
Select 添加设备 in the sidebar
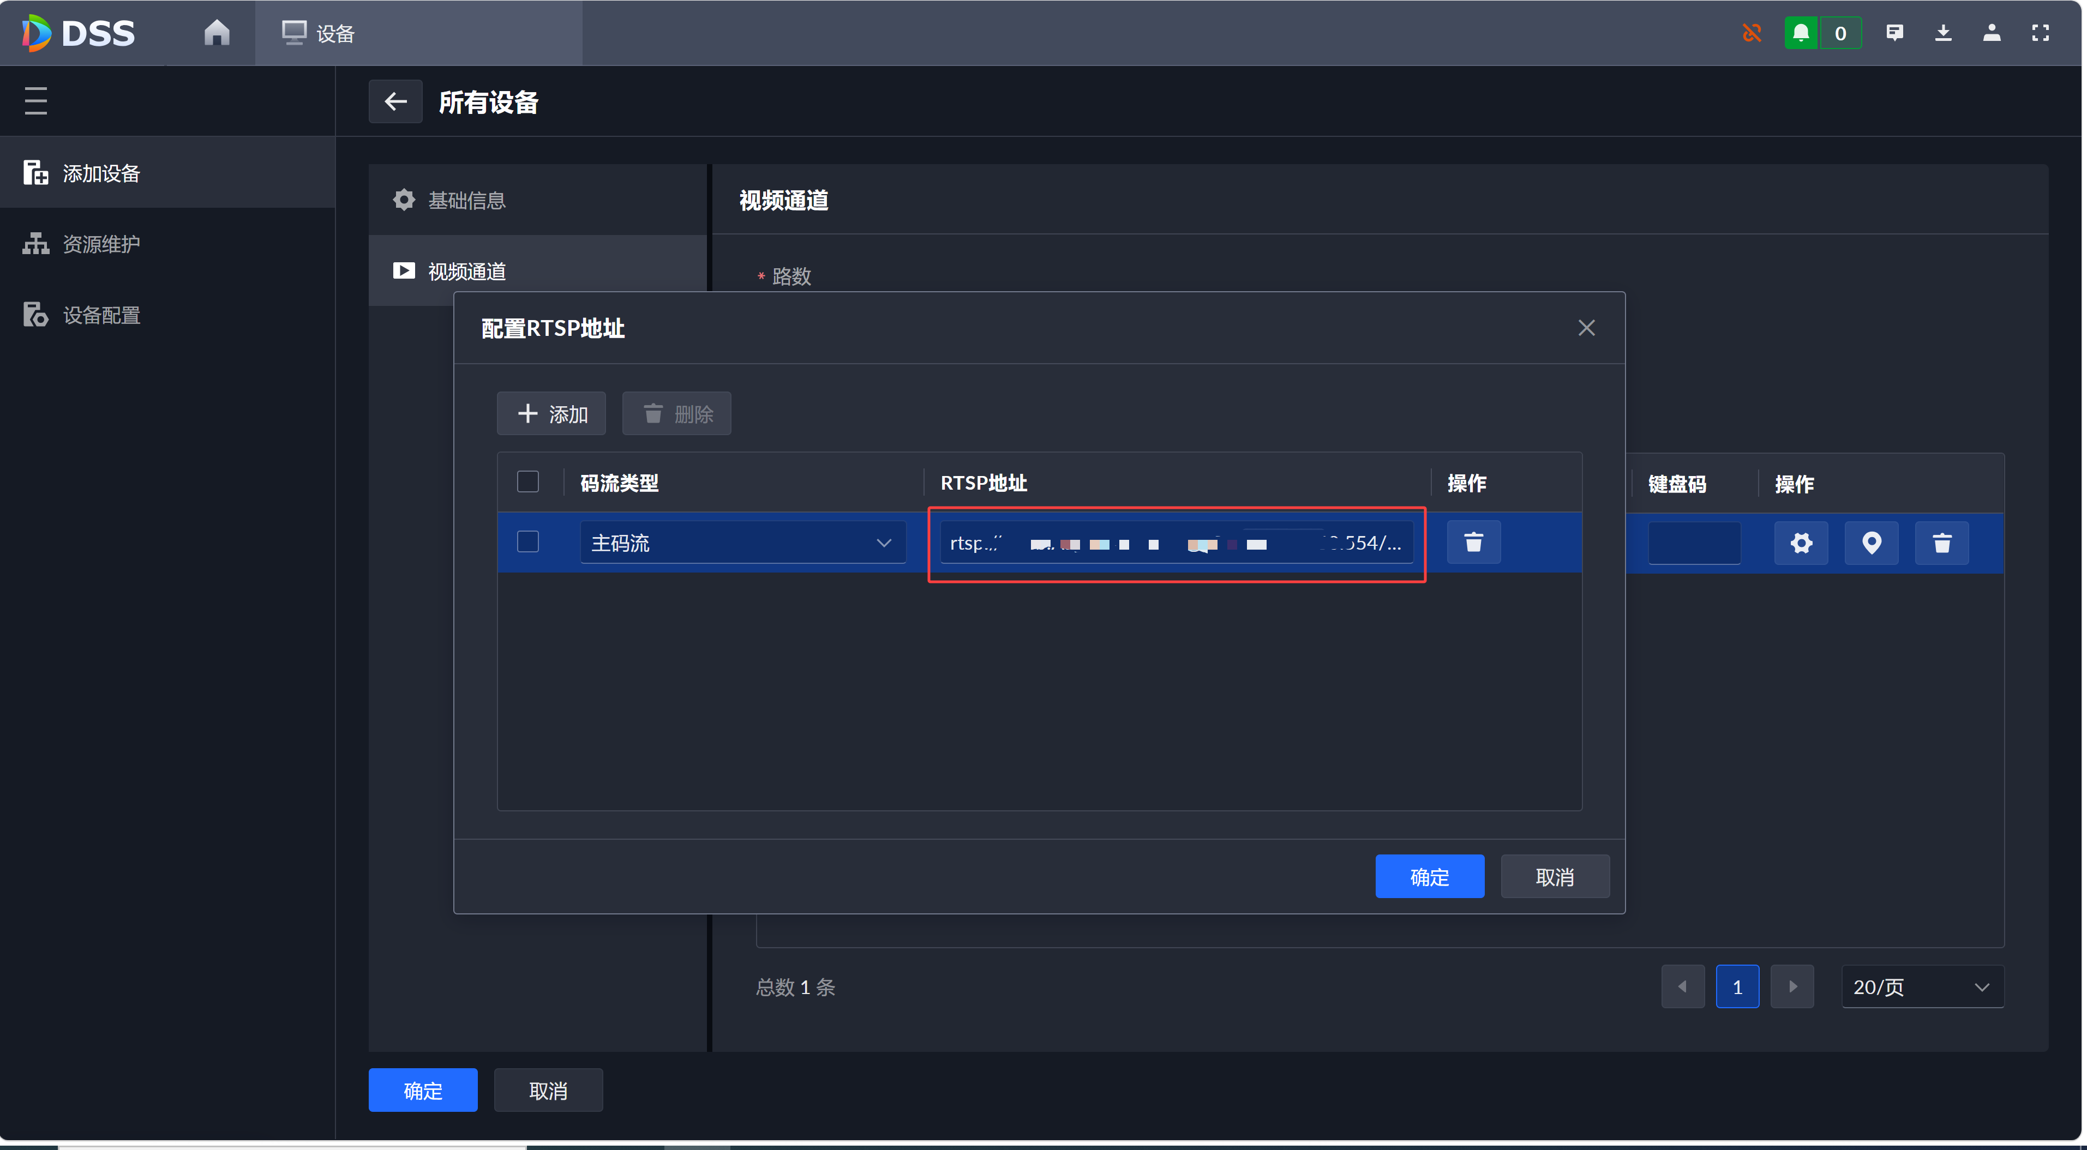pyautogui.click(x=167, y=172)
